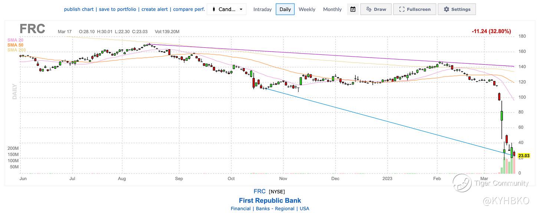The height and width of the screenshot is (213, 540).
Task: Open the FRC ticker link below chart
Action: coord(260,191)
